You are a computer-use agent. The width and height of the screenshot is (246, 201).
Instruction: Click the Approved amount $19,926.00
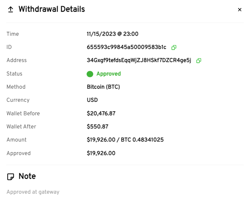click(x=101, y=153)
